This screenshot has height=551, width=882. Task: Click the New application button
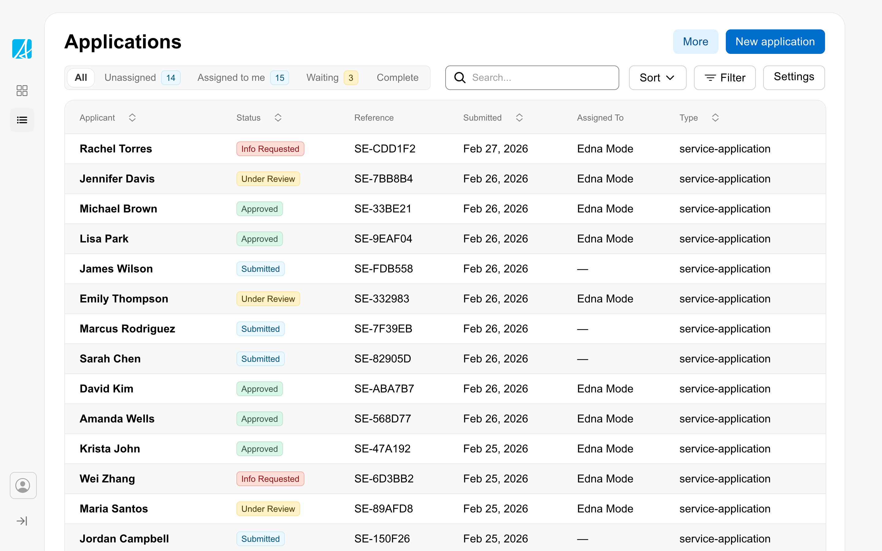pyautogui.click(x=775, y=42)
